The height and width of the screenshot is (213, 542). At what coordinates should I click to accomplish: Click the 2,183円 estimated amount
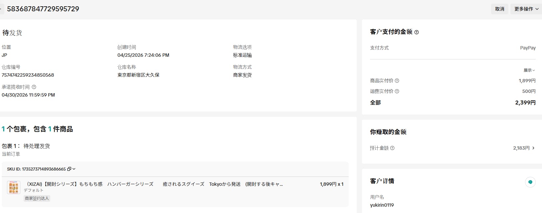521,148
